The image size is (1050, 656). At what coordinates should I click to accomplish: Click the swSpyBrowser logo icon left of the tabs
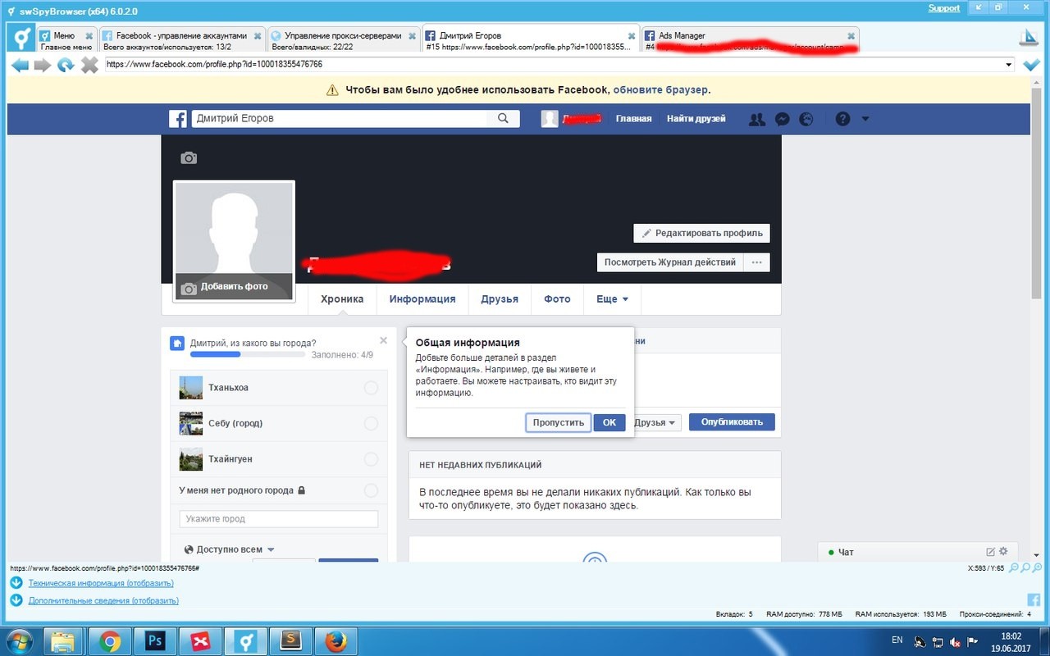[x=21, y=39]
